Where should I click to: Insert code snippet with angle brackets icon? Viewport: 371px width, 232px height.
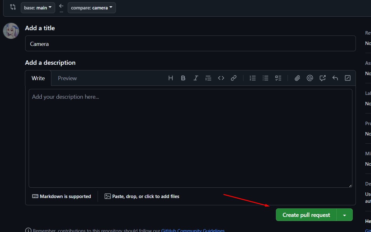click(x=221, y=78)
